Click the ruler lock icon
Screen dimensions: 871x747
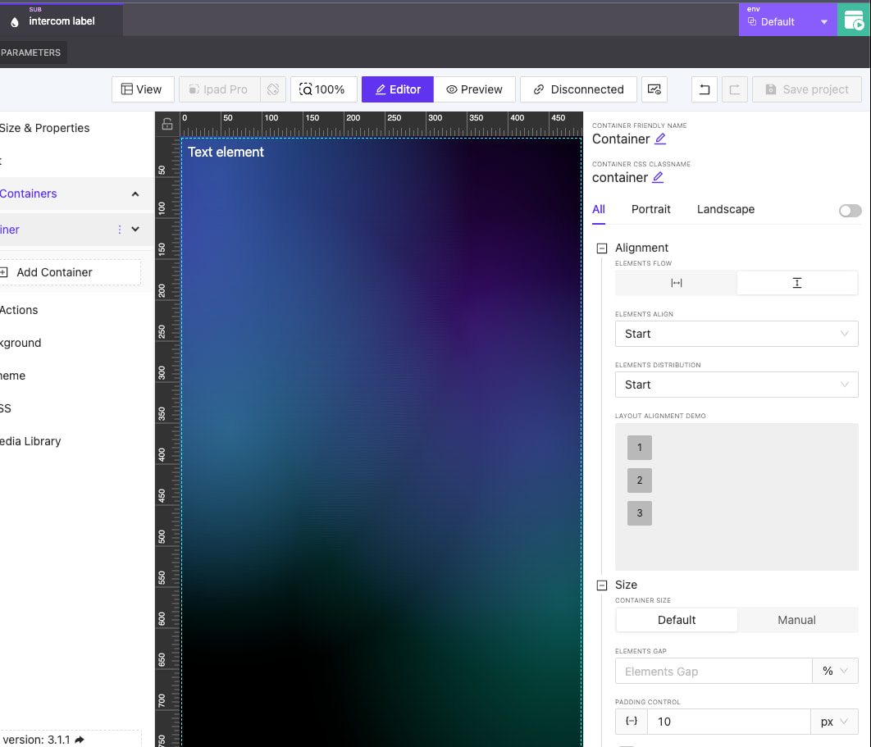pos(167,125)
